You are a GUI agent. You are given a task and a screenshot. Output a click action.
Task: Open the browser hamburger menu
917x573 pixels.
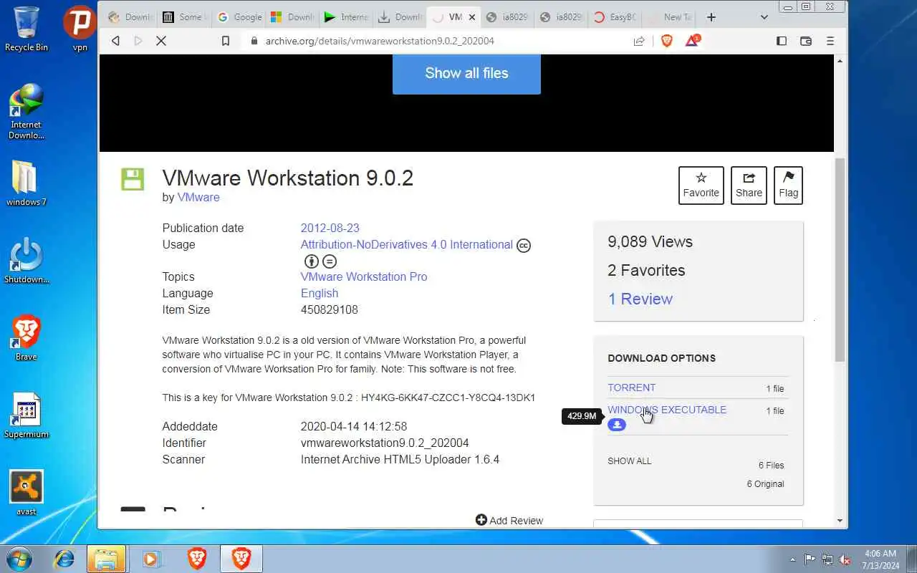(830, 41)
